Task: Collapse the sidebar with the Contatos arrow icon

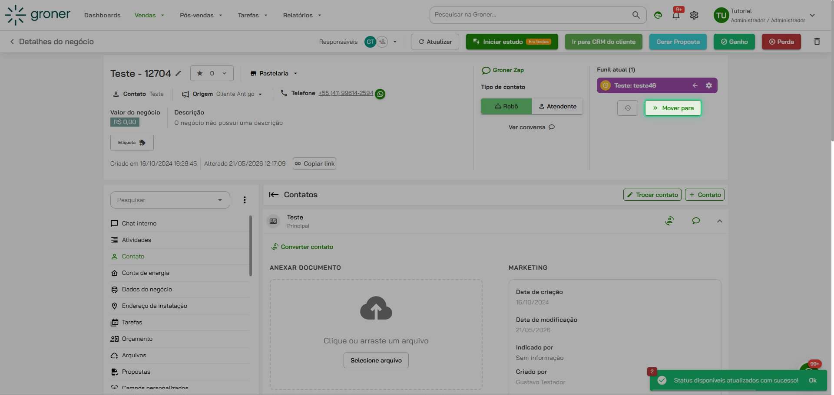Action: coord(274,195)
